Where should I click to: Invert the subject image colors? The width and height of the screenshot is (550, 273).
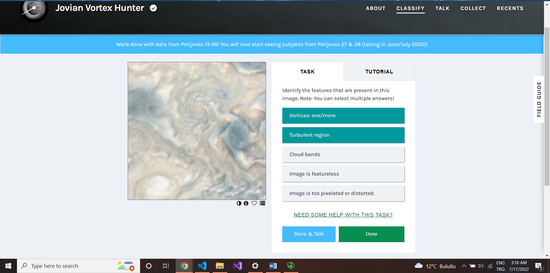(239, 203)
